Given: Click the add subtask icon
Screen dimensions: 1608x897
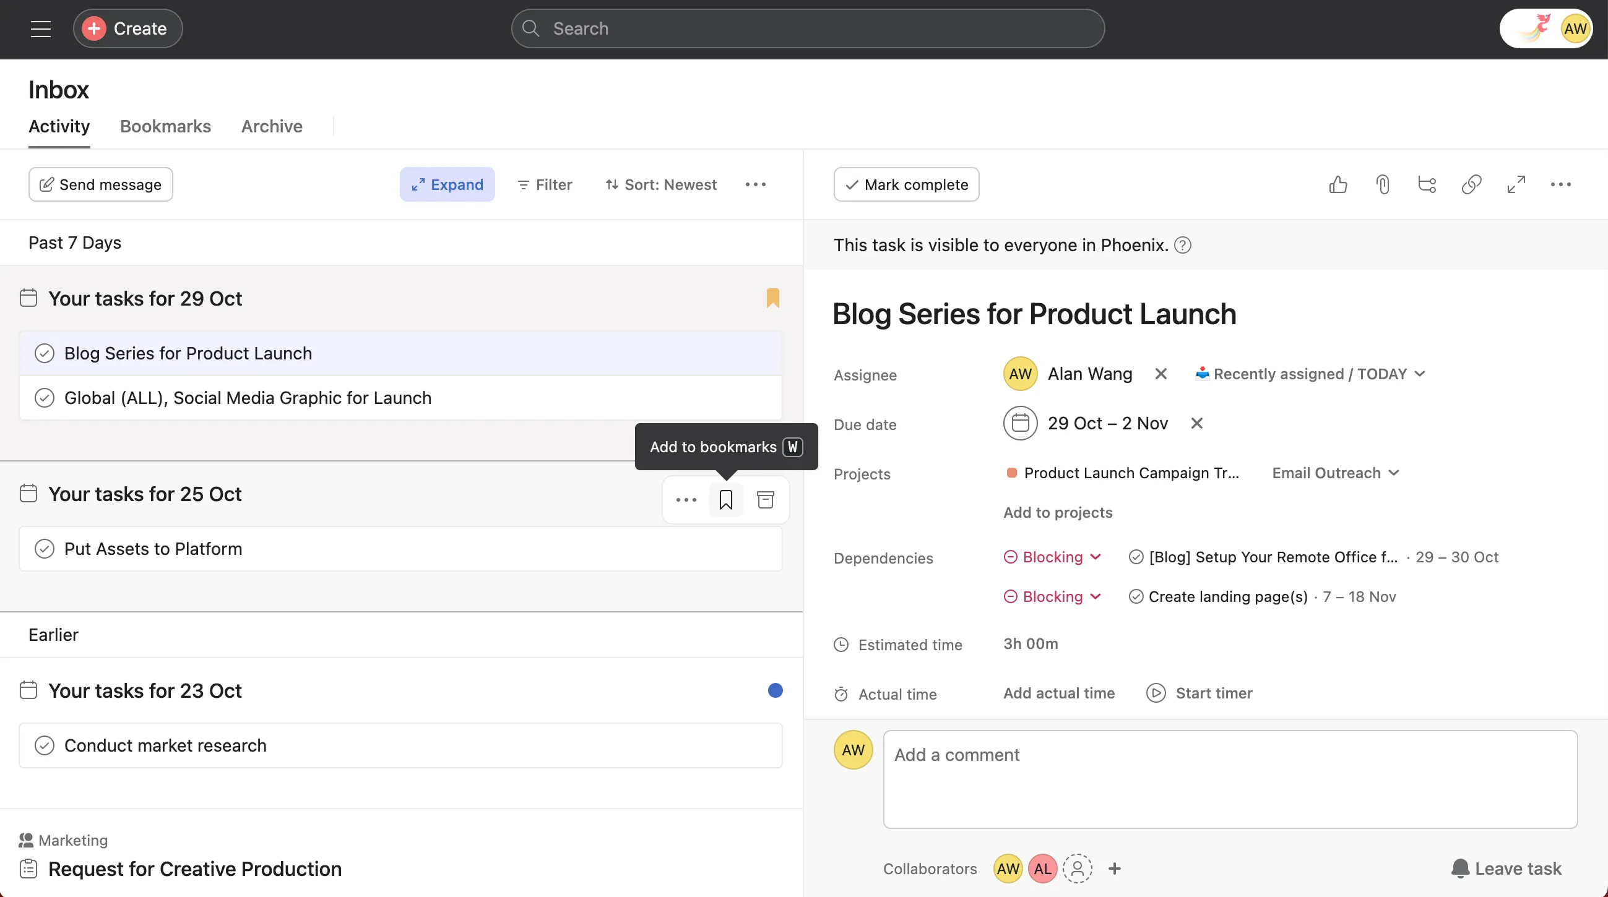Looking at the screenshot, I should [x=1427, y=184].
